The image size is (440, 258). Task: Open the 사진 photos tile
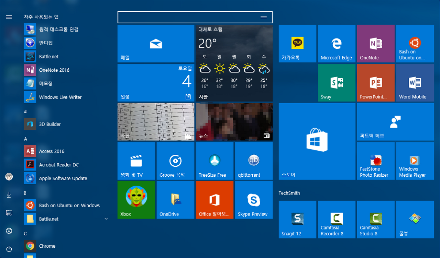click(x=156, y=122)
